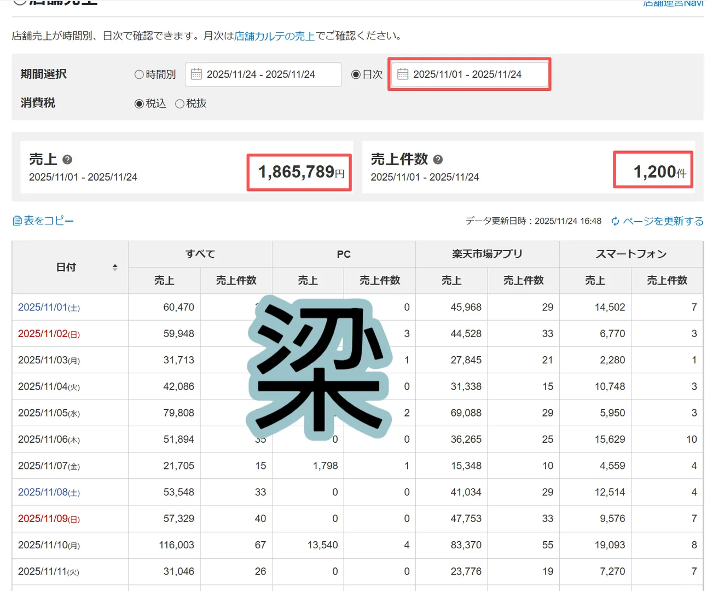
Task: Click the 15,629 smartphone sales cell
Action: (595, 439)
